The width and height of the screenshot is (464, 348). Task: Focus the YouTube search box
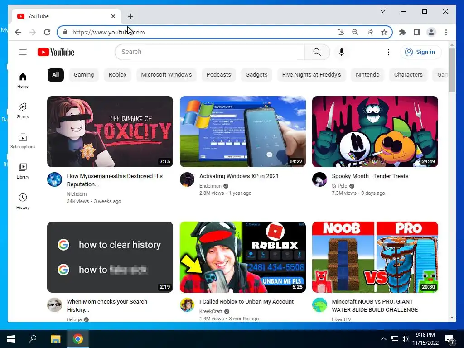tap(209, 52)
